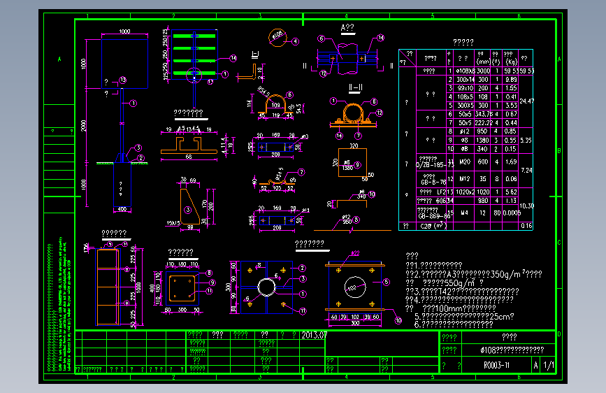This screenshot has width=606, height=393.
Task: Click the 0.0005 weight cell
Action: pos(512,213)
